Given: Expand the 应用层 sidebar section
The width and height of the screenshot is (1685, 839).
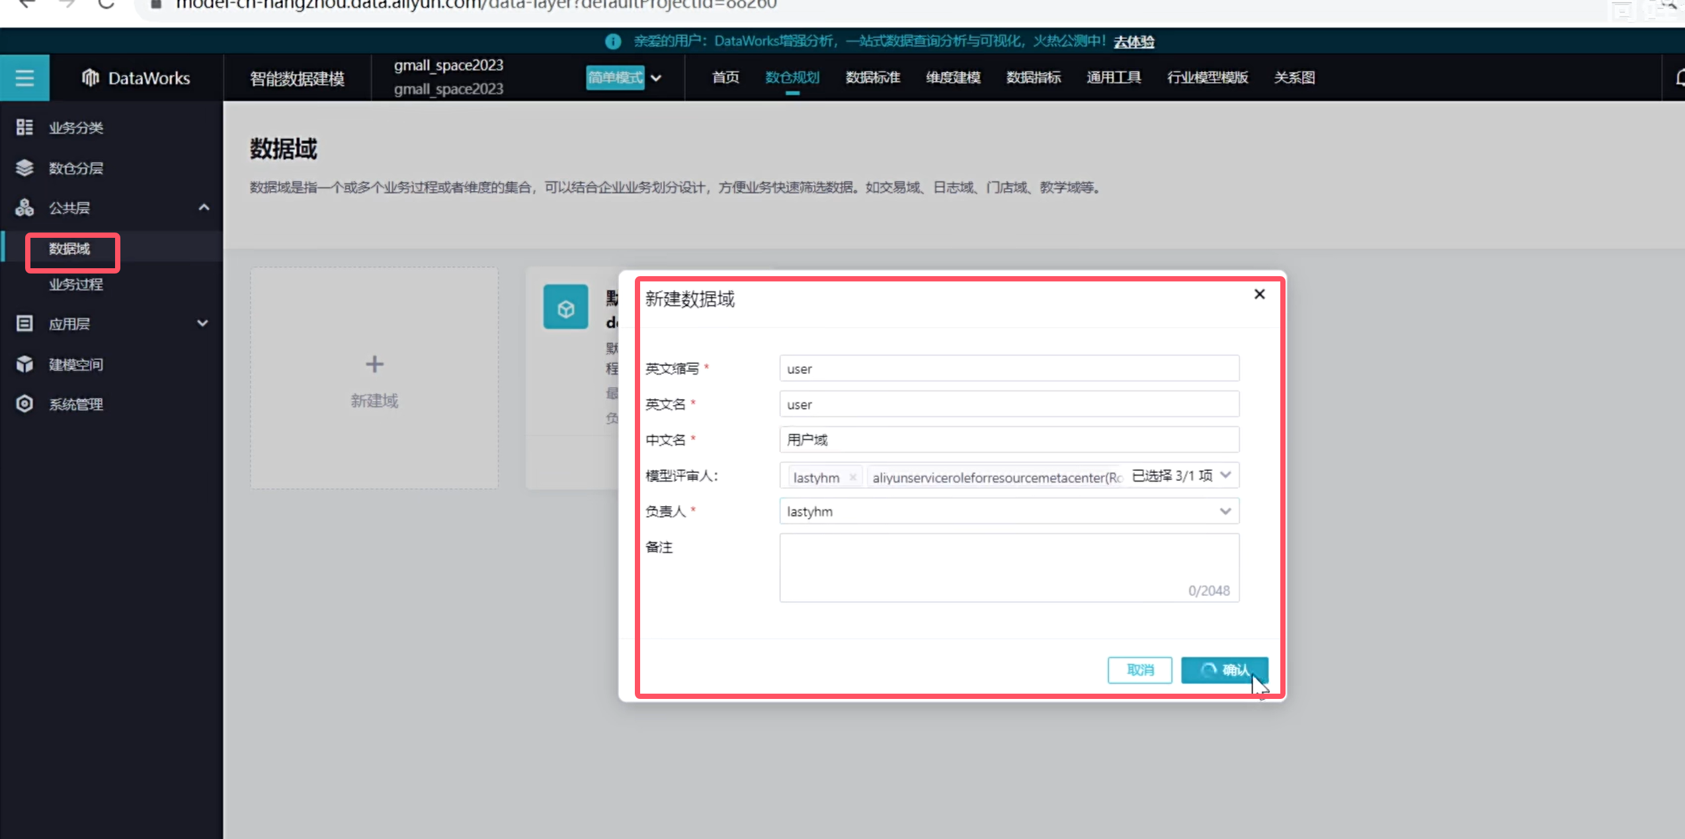Looking at the screenshot, I should tap(202, 324).
